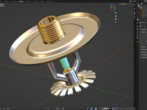The image size is (147, 110).
Task: Open the overlays options dropdown arrow
Action: (x=98, y=108)
